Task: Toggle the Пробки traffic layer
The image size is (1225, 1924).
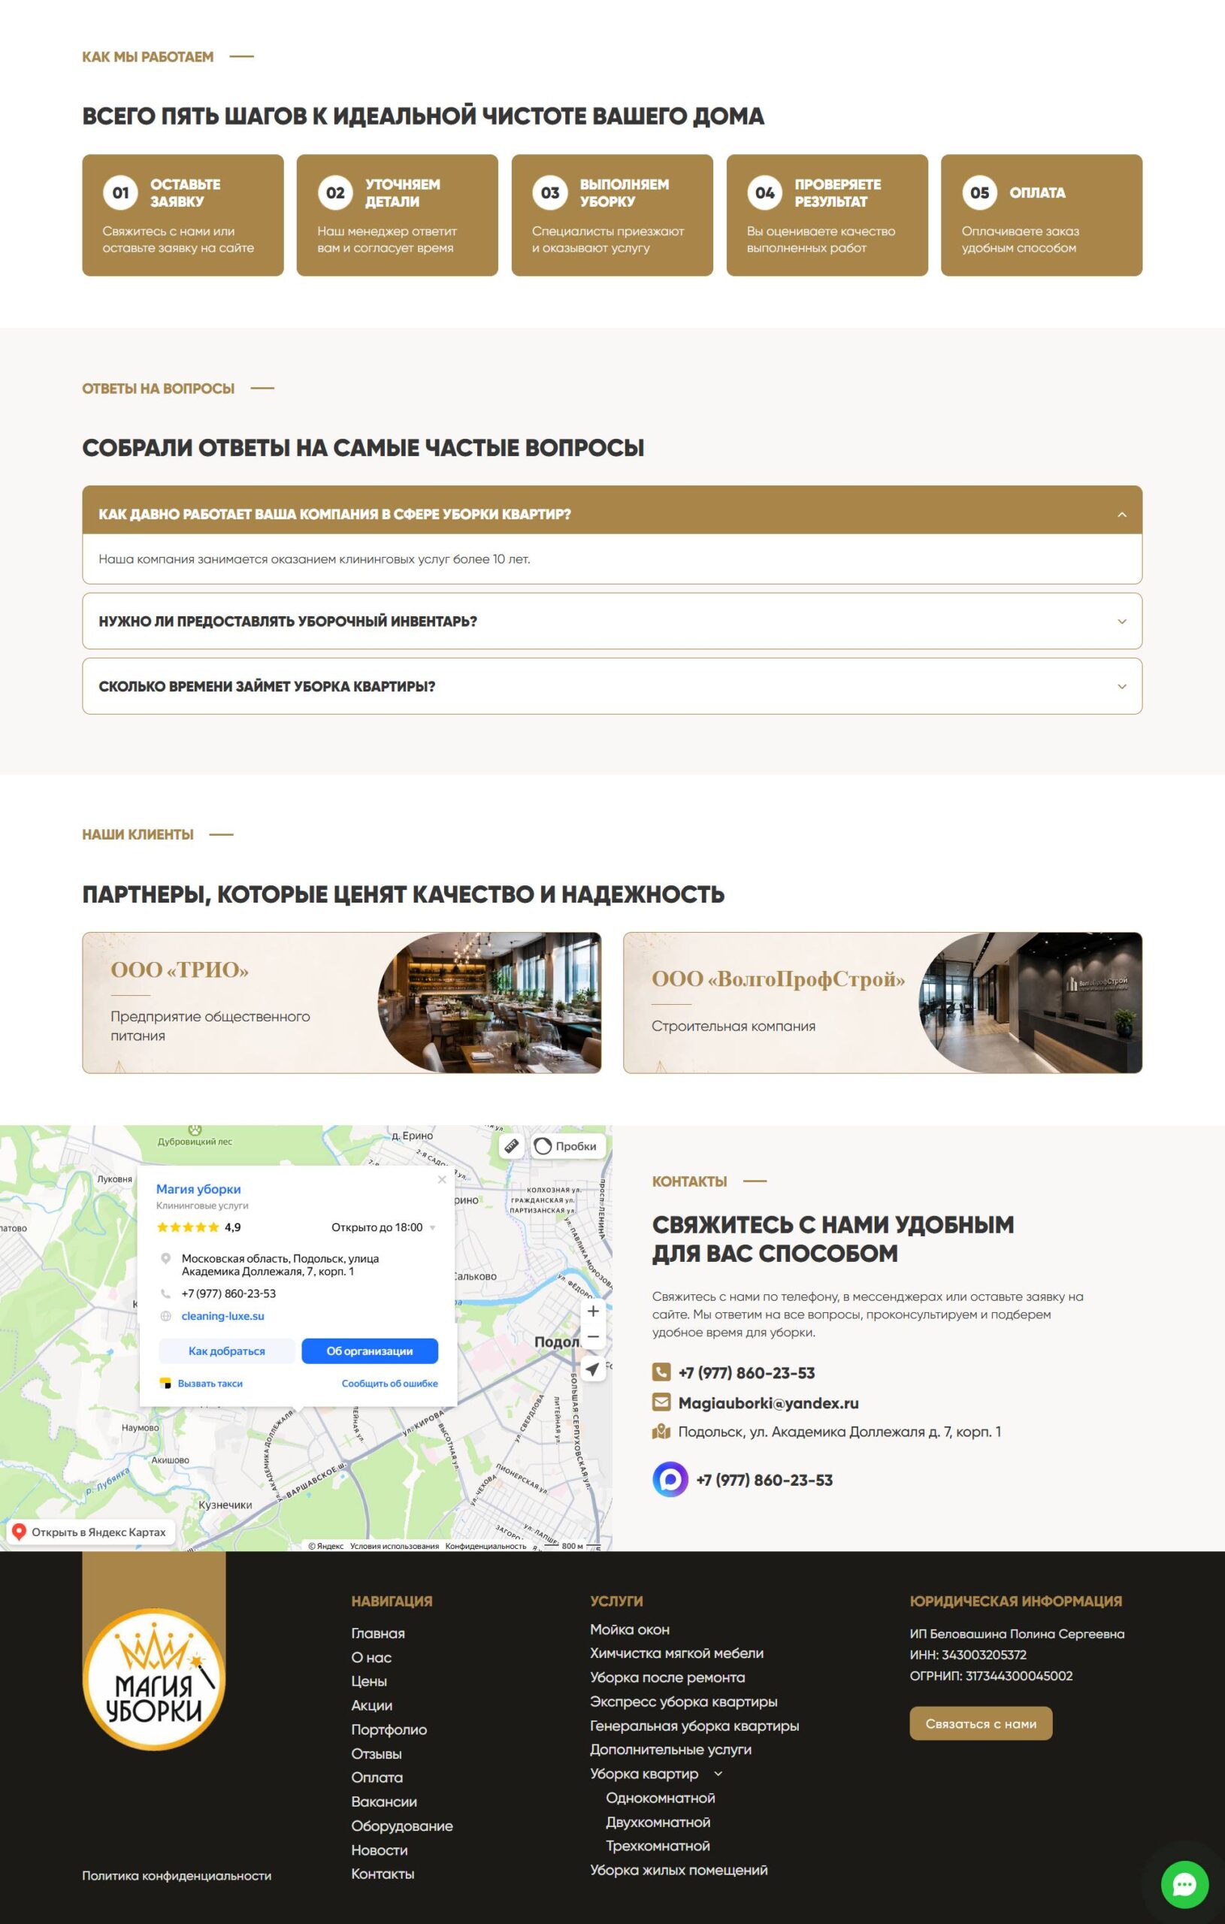Action: (x=567, y=1146)
